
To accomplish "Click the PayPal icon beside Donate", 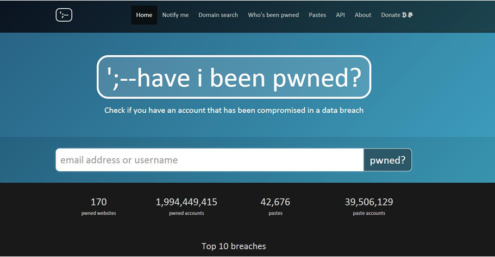I will [x=410, y=15].
